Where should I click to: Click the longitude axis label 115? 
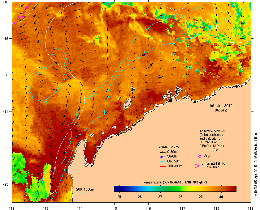114,208
